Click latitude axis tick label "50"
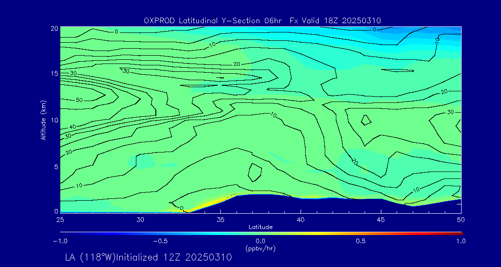The height and width of the screenshot is (267, 501). [x=461, y=220]
